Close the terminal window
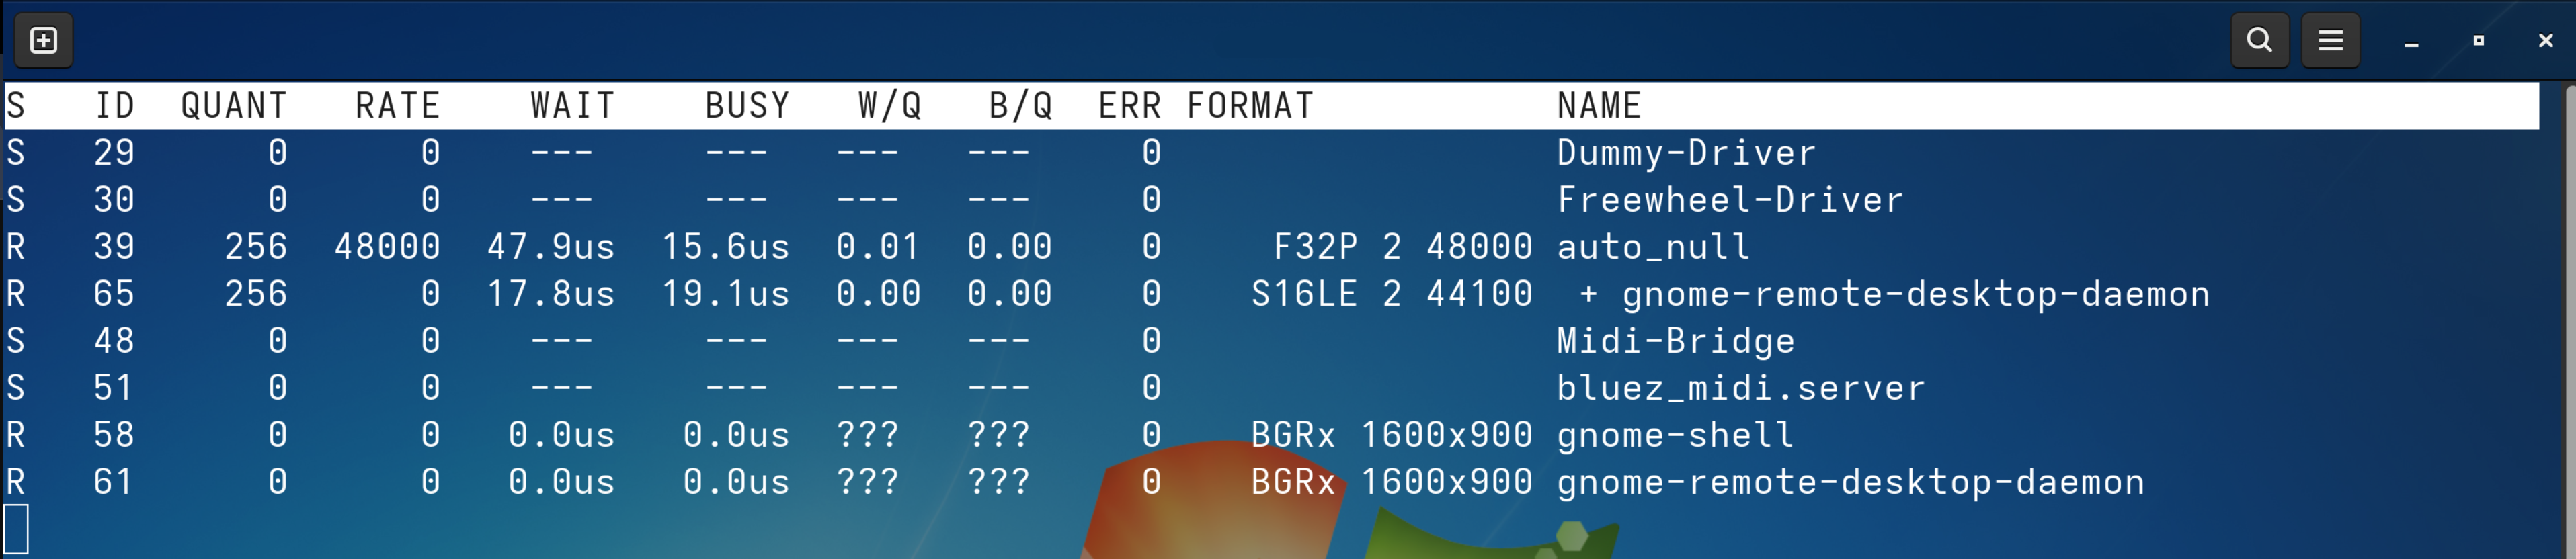The width and height of the screenshot is (2576, 559). click(2545, 41)
